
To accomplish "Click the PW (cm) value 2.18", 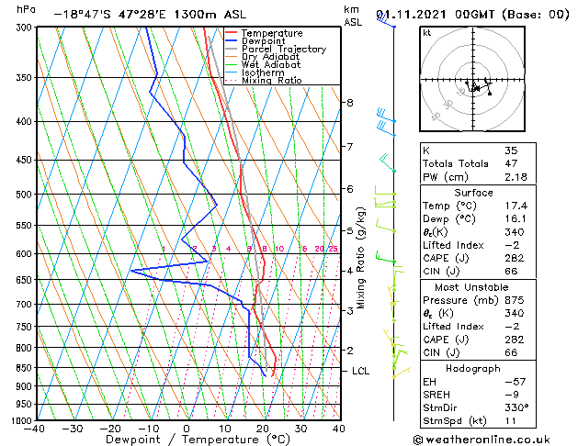I will coord(516,177).
